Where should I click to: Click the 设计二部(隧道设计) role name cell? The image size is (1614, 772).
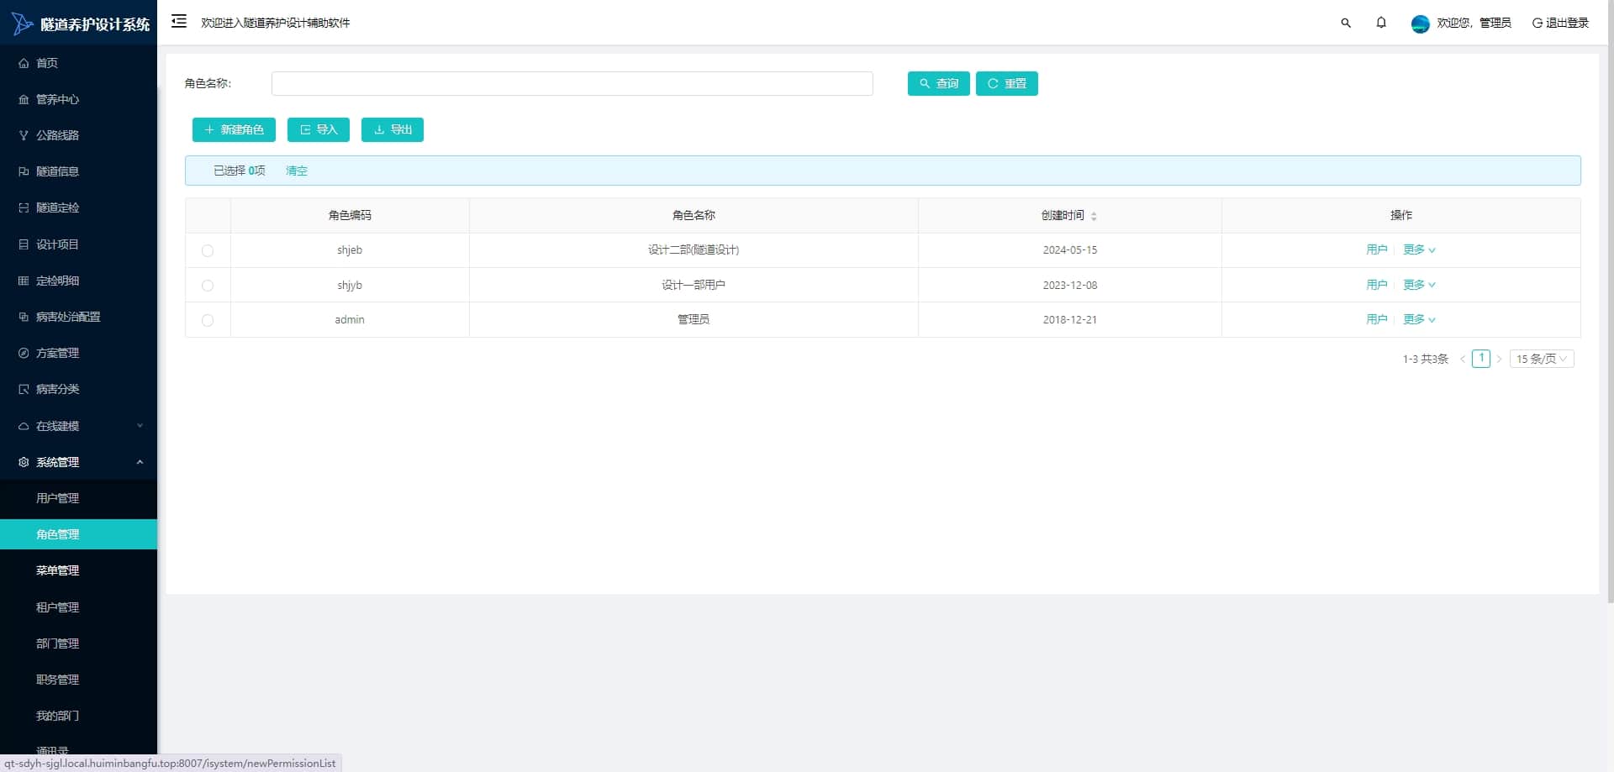(694, 249)
